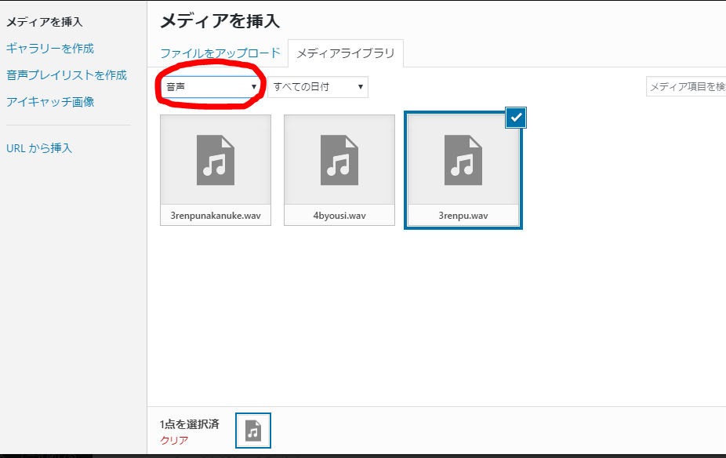Click the arrow on the すべての日付 dropdown
726x458 pixels.
point(361,87)
